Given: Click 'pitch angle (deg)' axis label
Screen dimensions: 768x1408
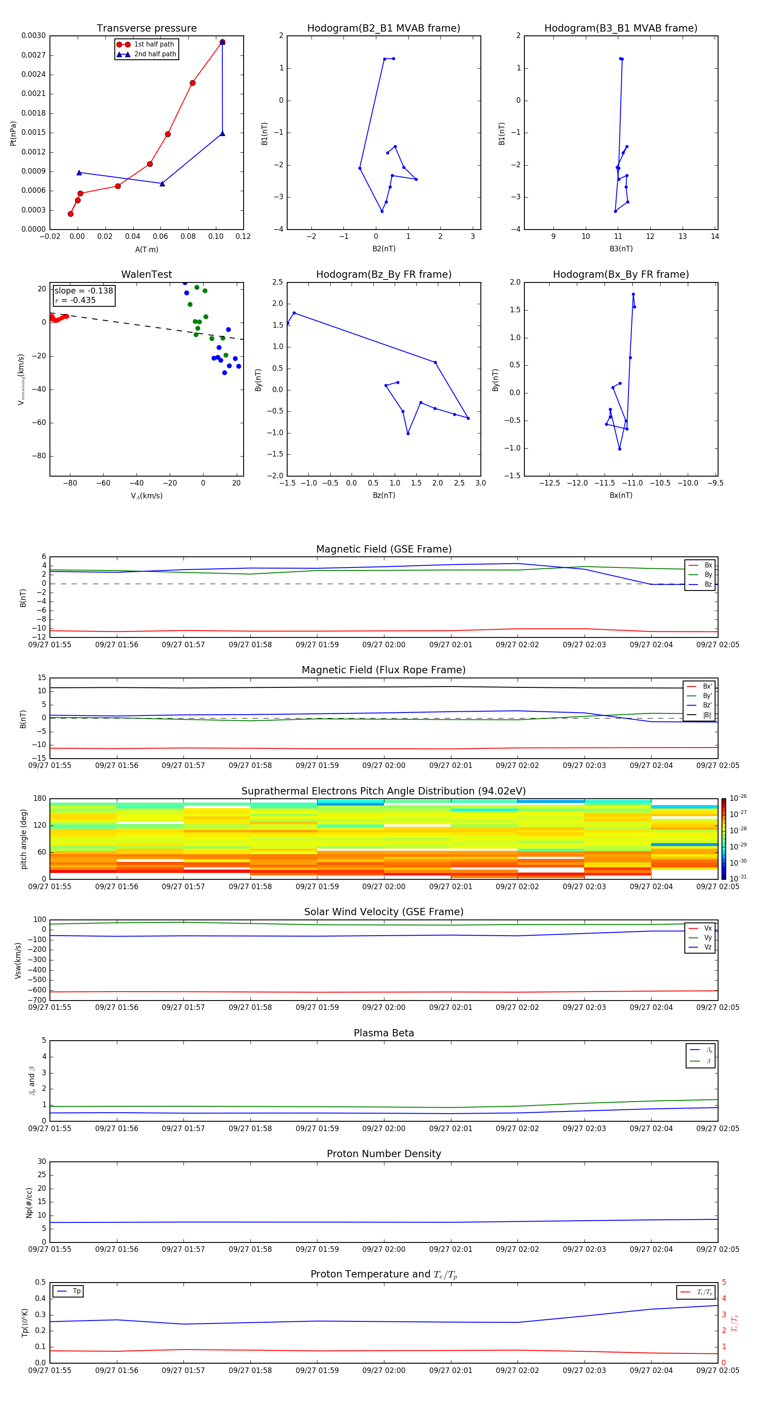Looking at the screenshot, I should pyautogui.click(x=23, y=839).
